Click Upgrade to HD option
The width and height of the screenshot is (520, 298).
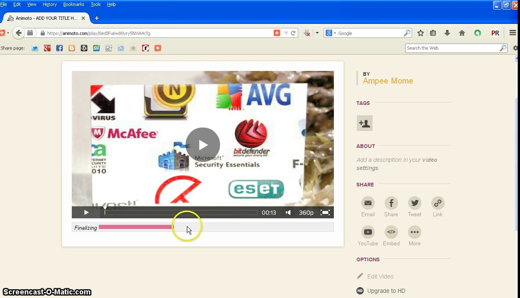381,291
